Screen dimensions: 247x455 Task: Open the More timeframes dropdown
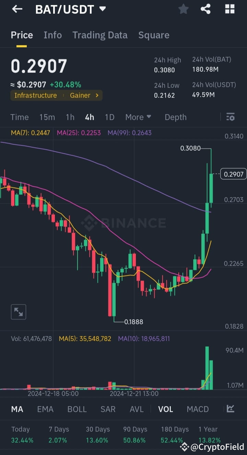pos(138,117)
